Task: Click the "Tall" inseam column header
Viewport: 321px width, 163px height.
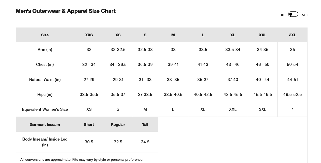Action: coord(145,125)
